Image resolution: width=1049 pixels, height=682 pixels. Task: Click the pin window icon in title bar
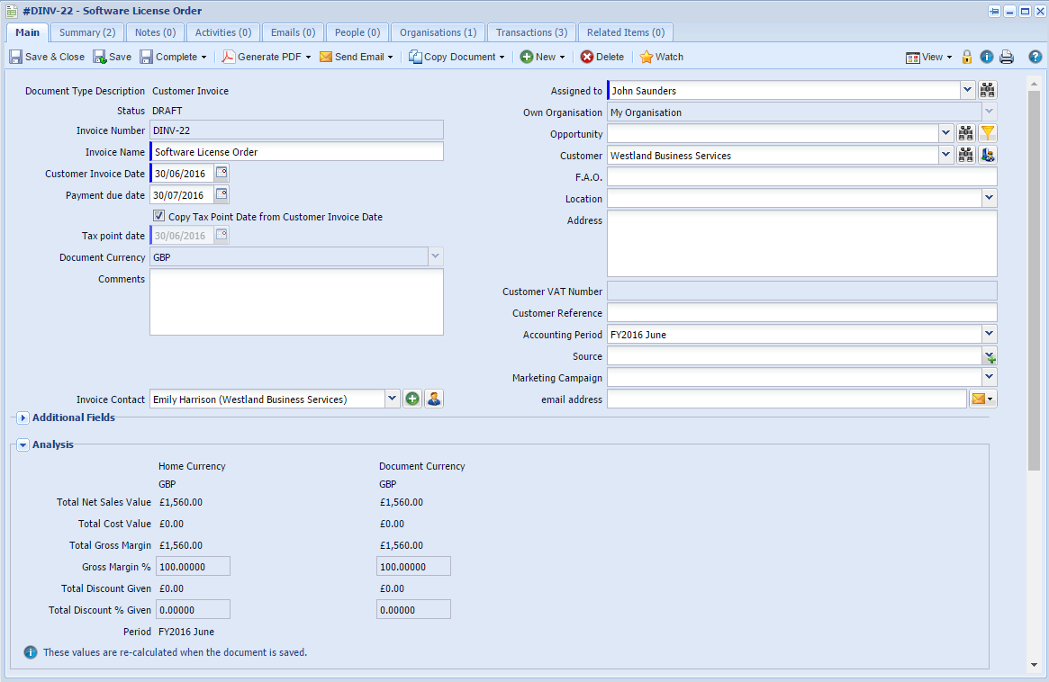994,11
